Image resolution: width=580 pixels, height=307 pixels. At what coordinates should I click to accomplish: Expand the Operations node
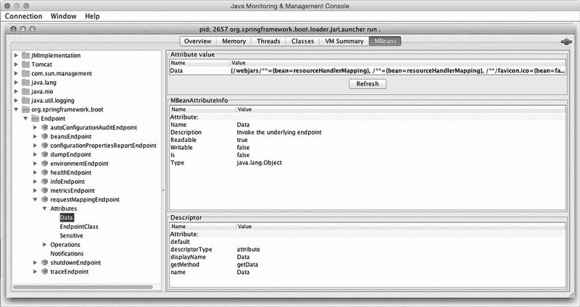(x=45, y=245)
